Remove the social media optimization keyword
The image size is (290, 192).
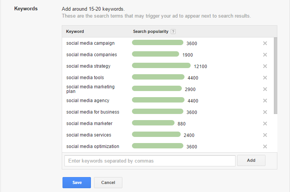click(265, 146)
